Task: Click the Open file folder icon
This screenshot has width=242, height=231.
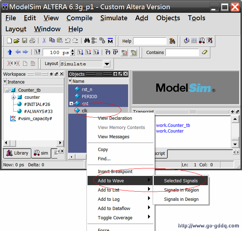Action: pyautogui.click(x=17, y=41)
